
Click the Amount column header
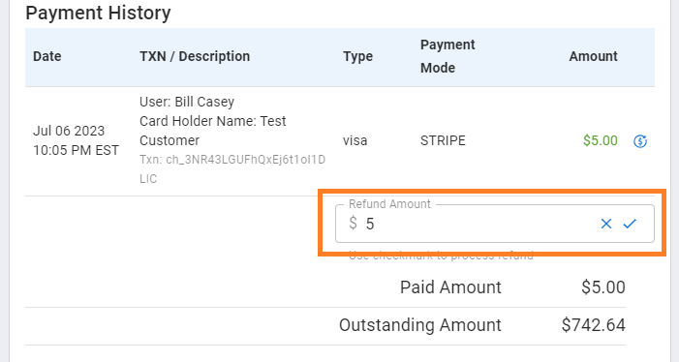pyautogui.click(x=593, y=56)
